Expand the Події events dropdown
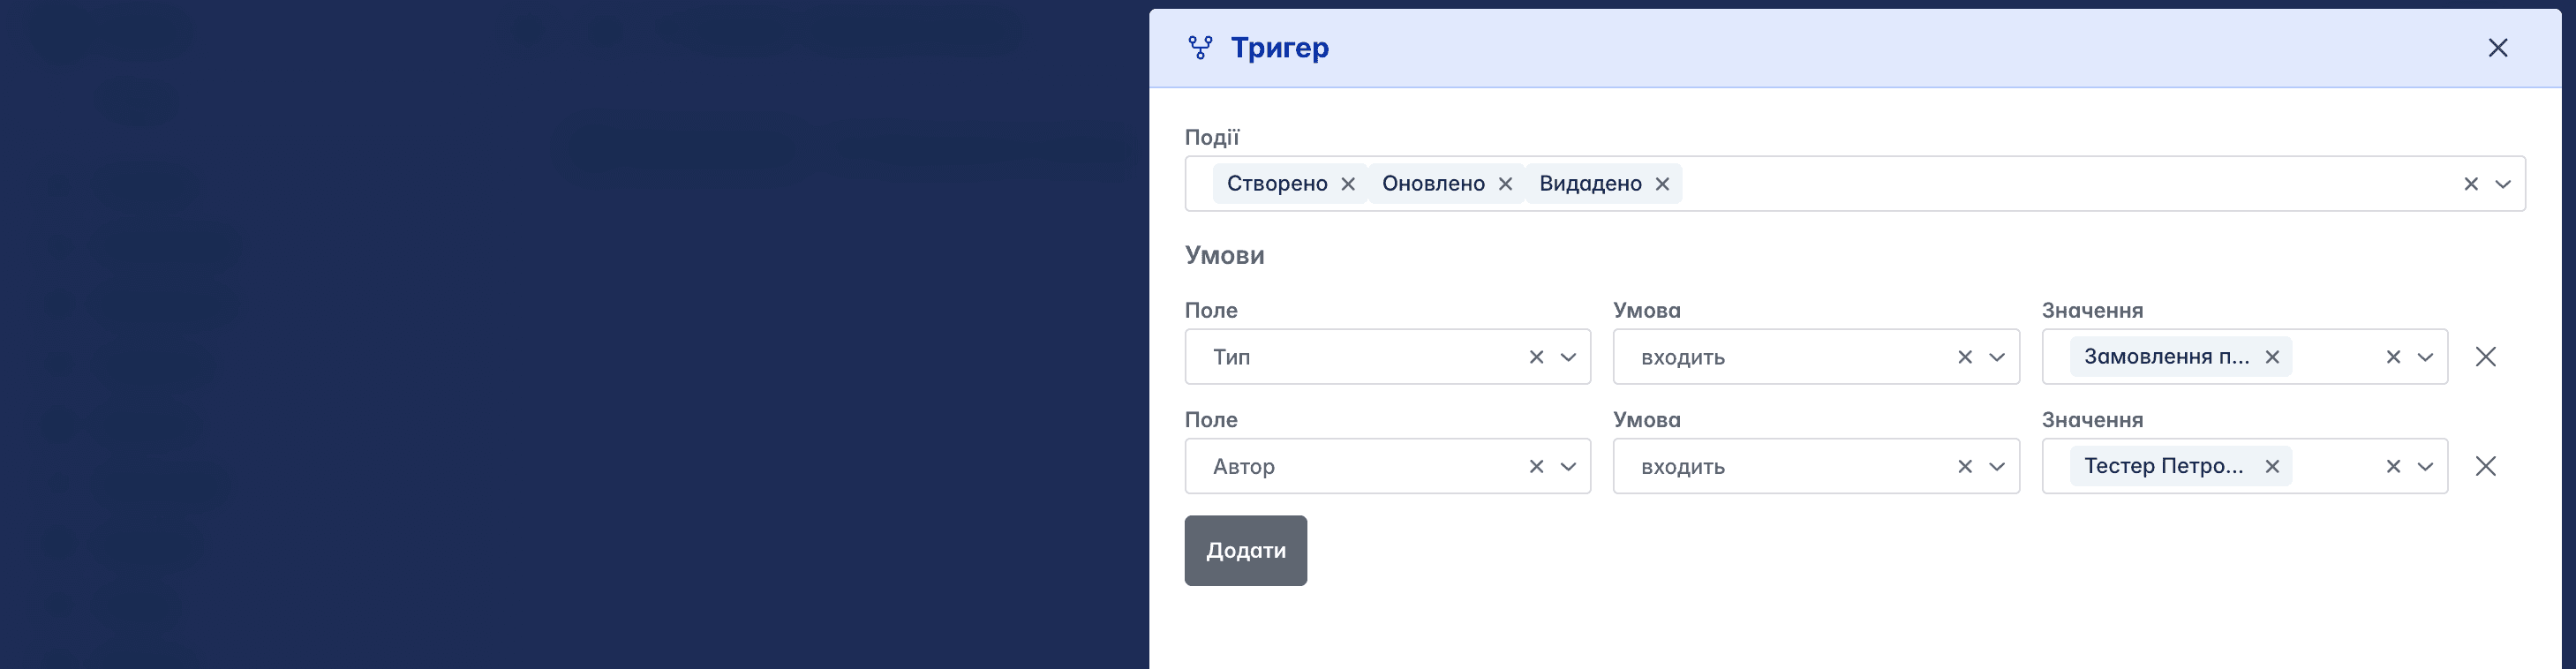Image resolution: width=2576 pixels, height=669 pixels. coord(2503,184)
